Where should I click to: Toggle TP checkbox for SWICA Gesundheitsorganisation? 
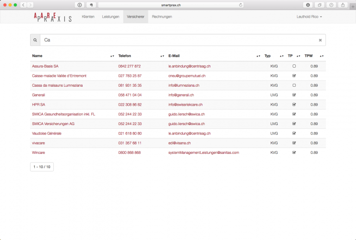294,114
